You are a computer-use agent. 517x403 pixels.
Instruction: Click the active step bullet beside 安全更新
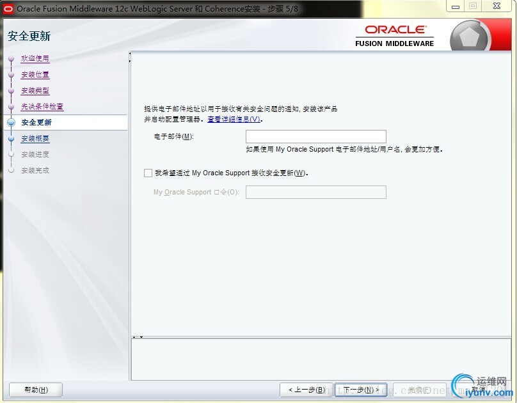pyautogui.click(x=12, y=123)
